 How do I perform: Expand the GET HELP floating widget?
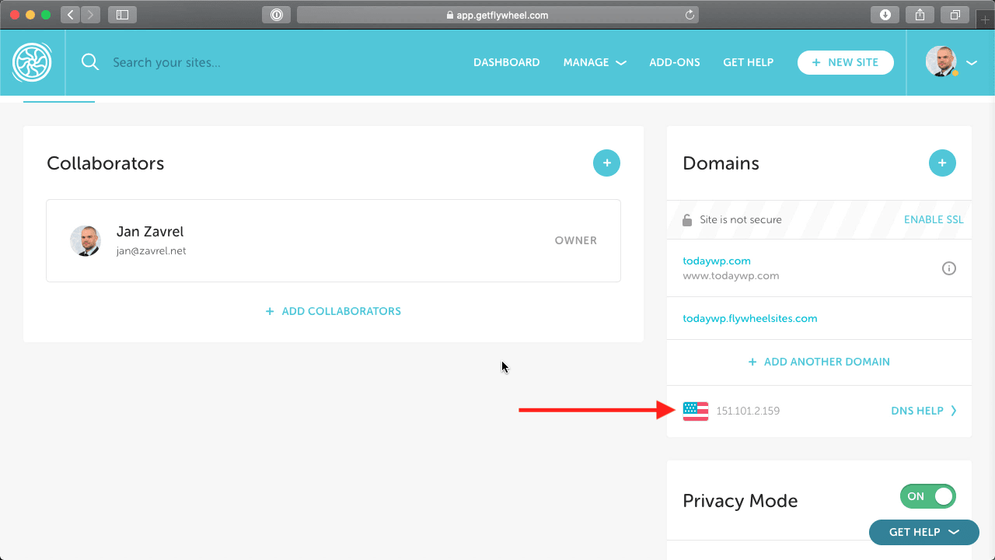tap(924, 532)
